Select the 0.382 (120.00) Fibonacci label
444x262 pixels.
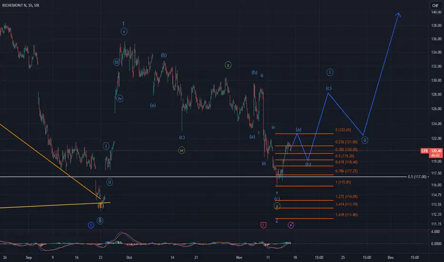coord(346,150)
